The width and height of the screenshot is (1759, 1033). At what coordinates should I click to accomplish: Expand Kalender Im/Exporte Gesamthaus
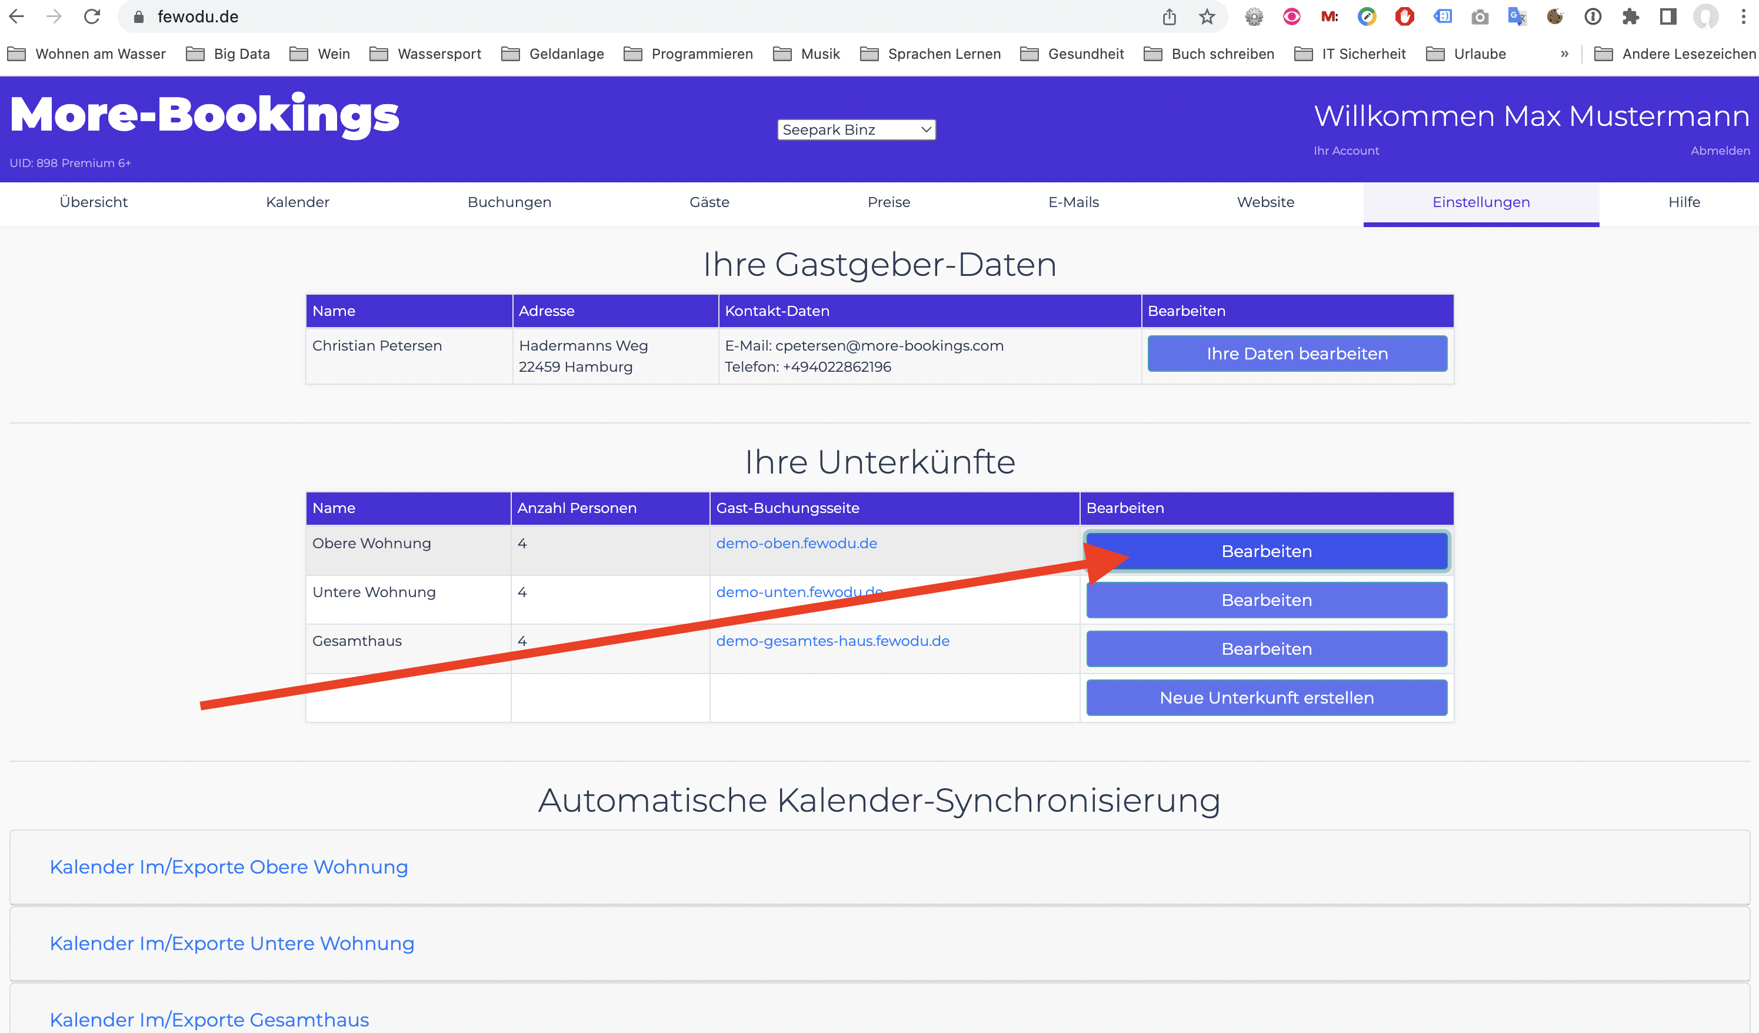coord(209,1019)
